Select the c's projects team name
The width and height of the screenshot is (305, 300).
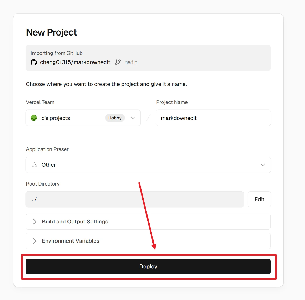[56, 118]
